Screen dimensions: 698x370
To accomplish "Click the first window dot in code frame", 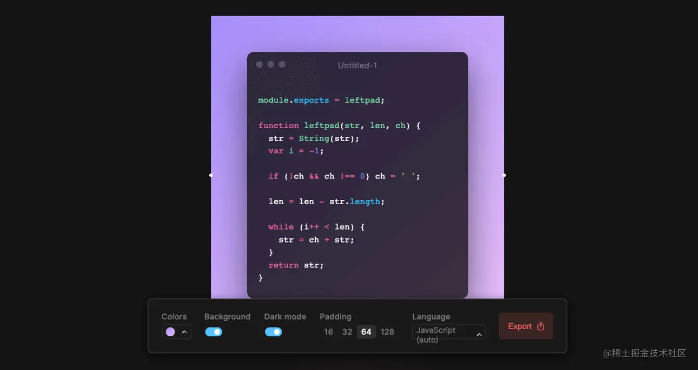I will [260, 64].
